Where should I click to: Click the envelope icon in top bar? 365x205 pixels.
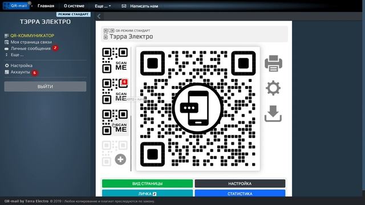point(124,6)
